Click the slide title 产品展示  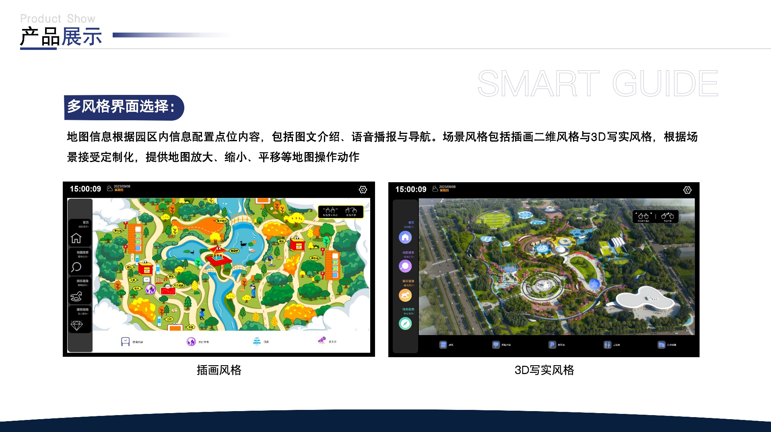pos(61,37)
